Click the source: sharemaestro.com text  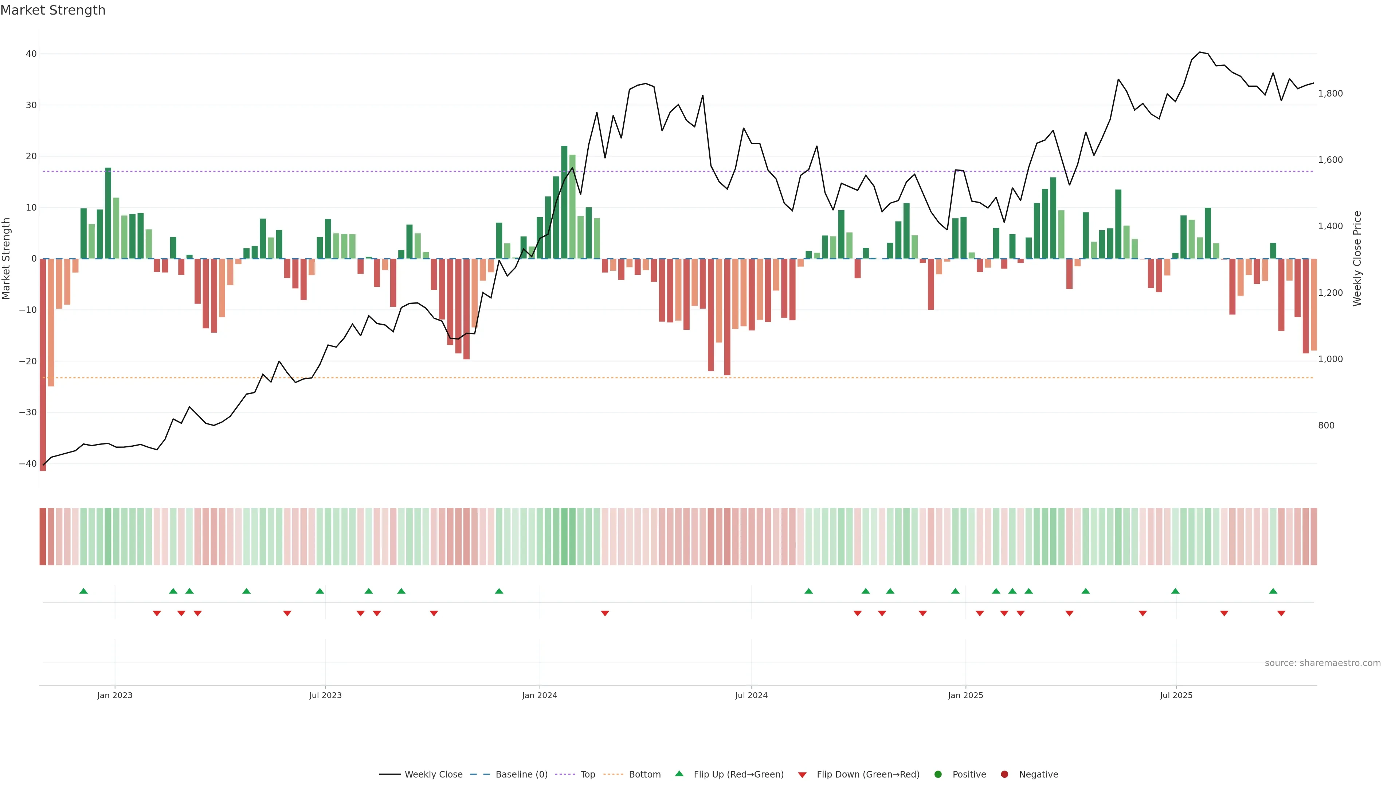1322,663
